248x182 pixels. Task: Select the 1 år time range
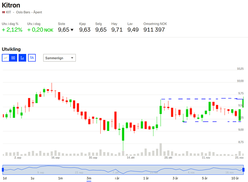tap(146, 178)
